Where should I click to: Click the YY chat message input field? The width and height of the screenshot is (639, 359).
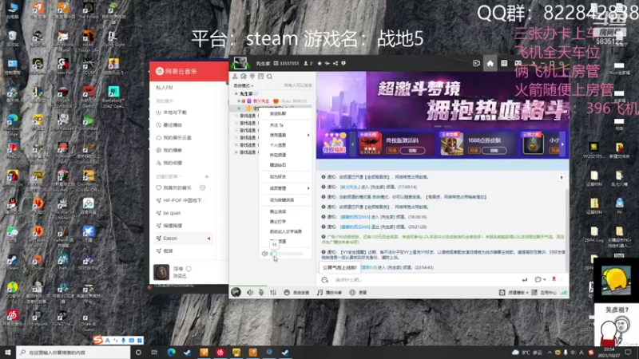point(424,280)
